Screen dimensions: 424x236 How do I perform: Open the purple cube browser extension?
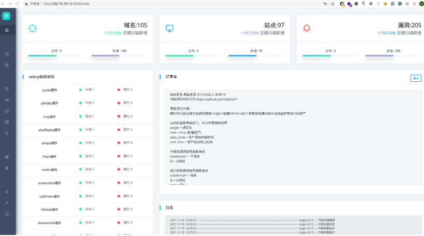tap(349, 4)
